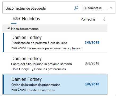The height and width of the screenshot is (96, 116).
Task: Select the Orden de la tarjeta de presentación email
Action: [55, 84]
